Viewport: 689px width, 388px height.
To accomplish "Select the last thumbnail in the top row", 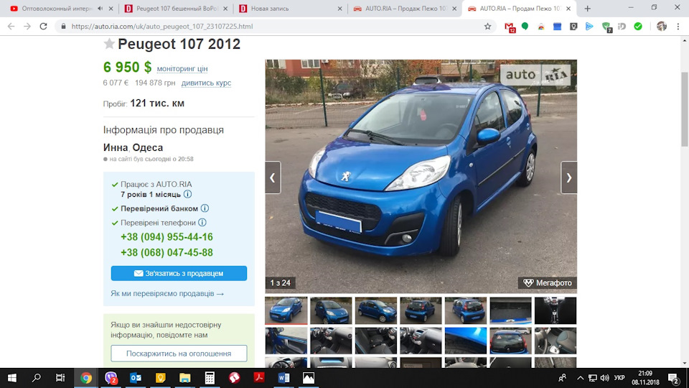I will (556, 310).
